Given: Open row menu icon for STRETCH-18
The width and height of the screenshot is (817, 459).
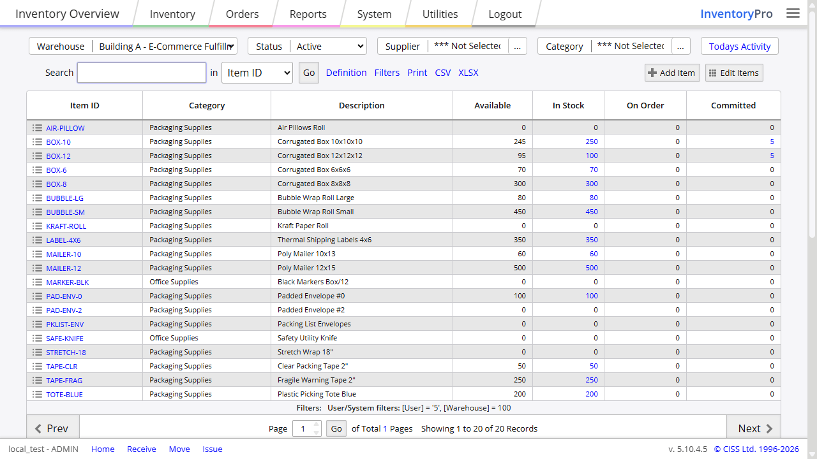Looking at the screenshot, I should click(37, 353).
